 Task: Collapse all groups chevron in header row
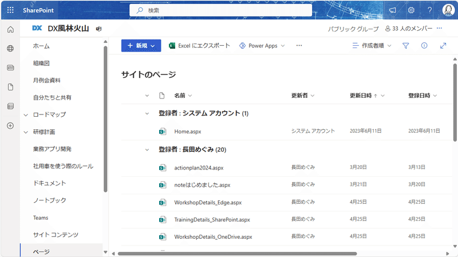[147, 96]
